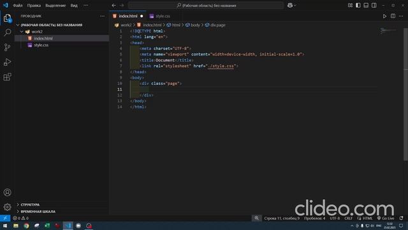
Task: Click the zoom magnifier in status bar
Action: tap(256, 218)
